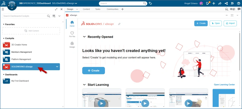Open the tools icon beside help

click(x=232, y=3)
